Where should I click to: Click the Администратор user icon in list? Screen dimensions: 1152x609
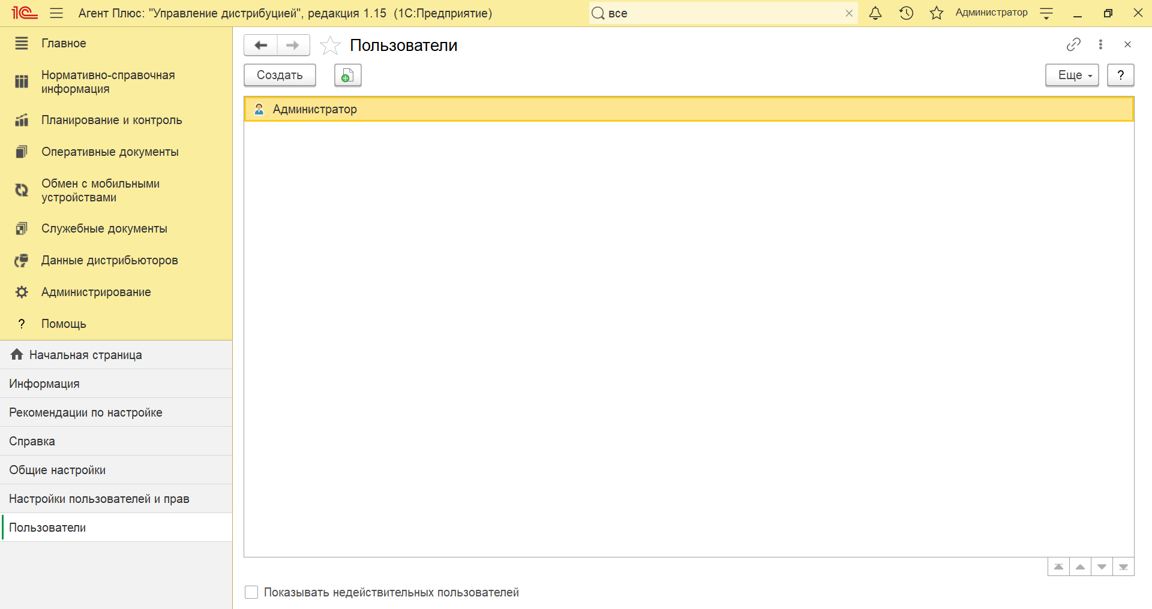click(259, 109)
